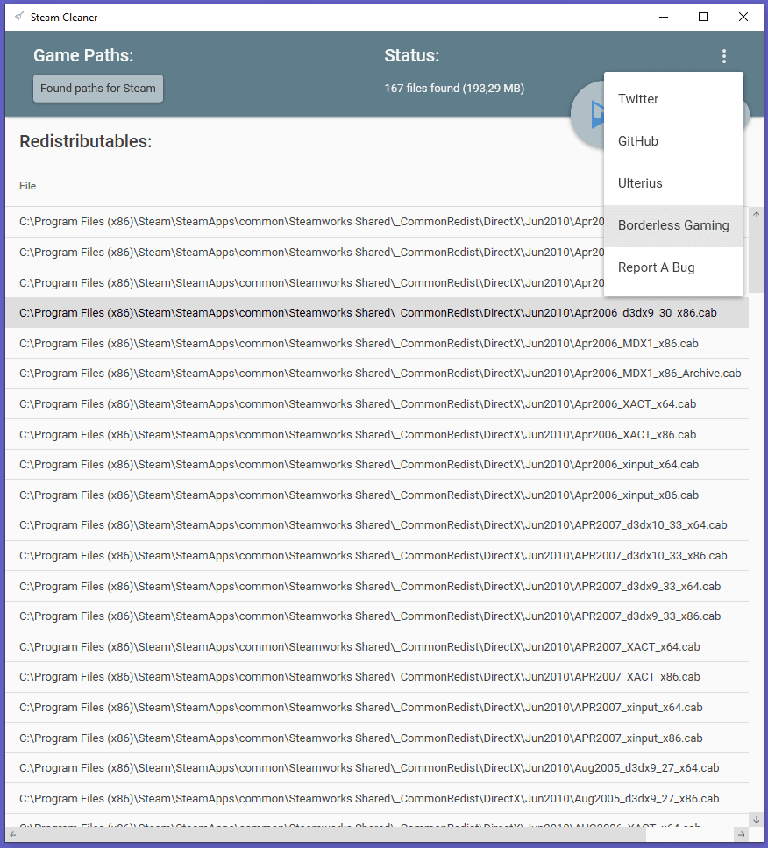
Task: Click the horizontal scrollbar right arrow
Action: coord(742,835)
